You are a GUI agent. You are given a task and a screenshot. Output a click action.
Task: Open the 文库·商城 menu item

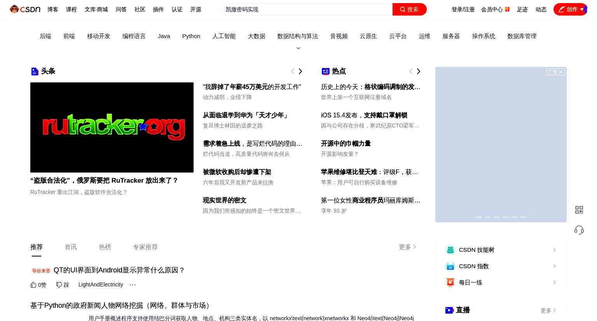[96, 9]
